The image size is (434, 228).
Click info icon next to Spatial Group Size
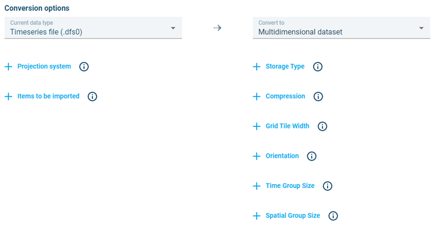[x=333, y=216]
